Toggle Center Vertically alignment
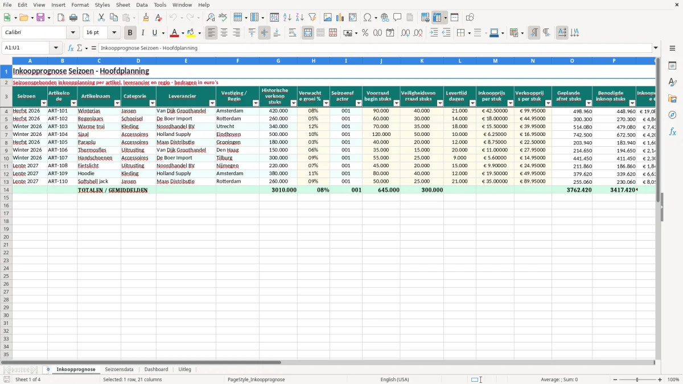 click(264, 33)
